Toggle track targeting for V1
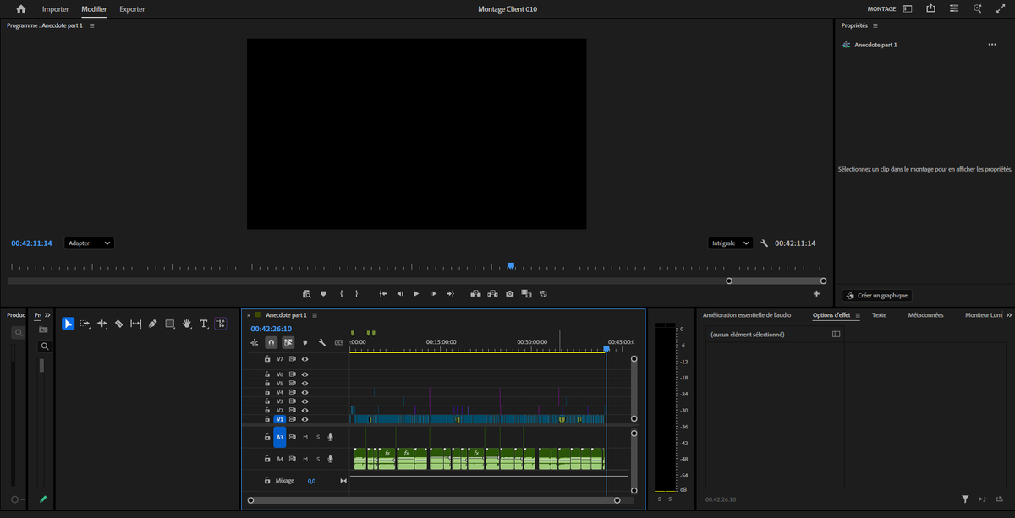The height and width of the screenshot is (518, 1015). pyautogui.click(x=279, y=419)
